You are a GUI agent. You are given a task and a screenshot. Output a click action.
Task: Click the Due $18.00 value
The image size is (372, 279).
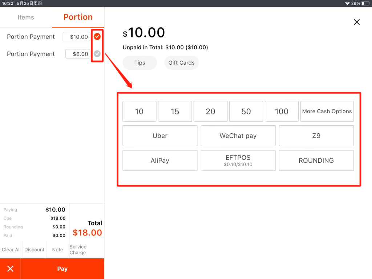tap(58, 218)
